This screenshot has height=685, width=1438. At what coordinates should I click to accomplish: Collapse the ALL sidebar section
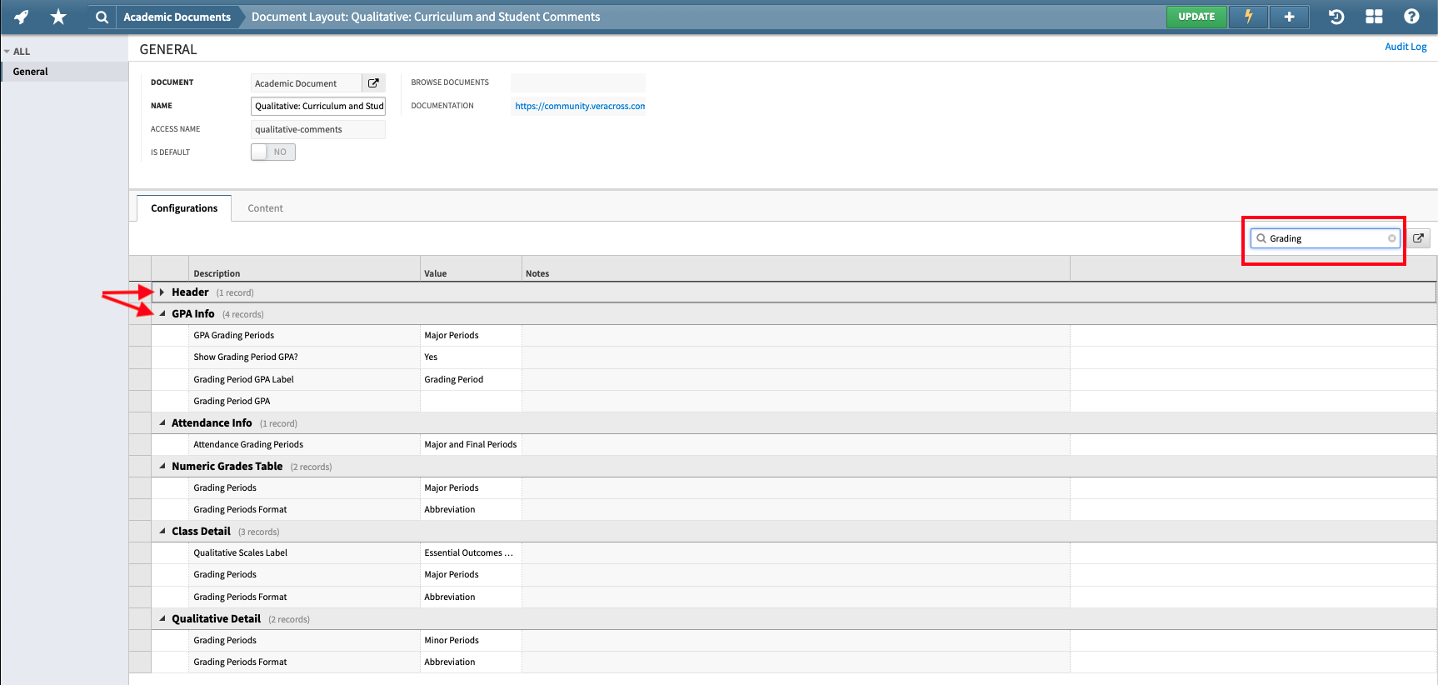point(7,52)
